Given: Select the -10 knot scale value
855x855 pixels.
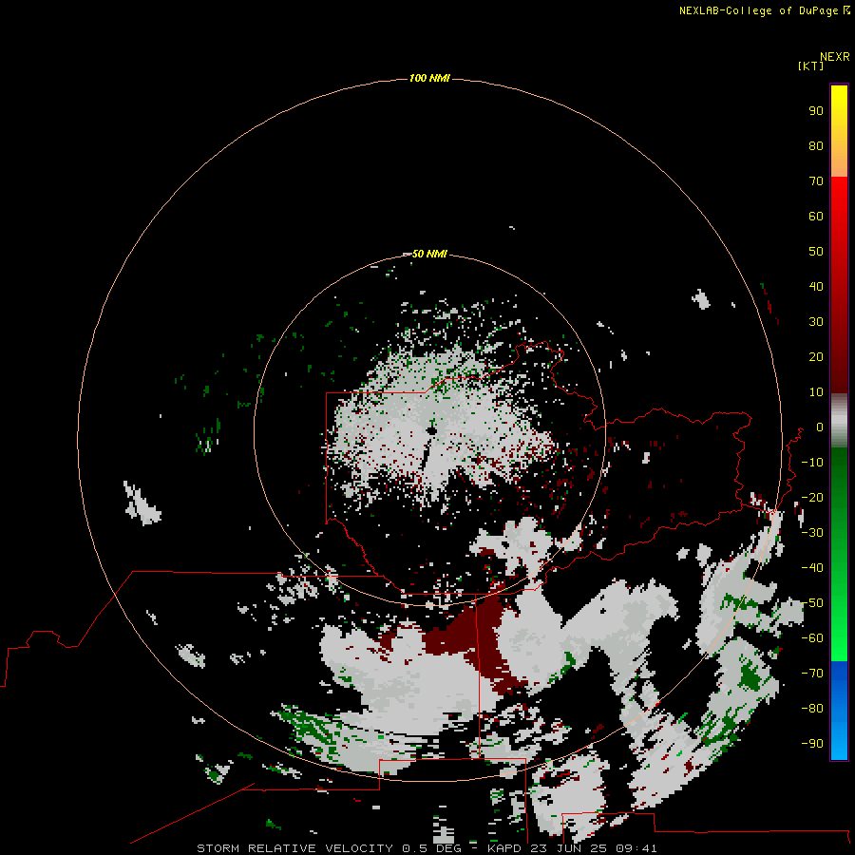Looking at the screenshot, I should (x=812, y=463).
